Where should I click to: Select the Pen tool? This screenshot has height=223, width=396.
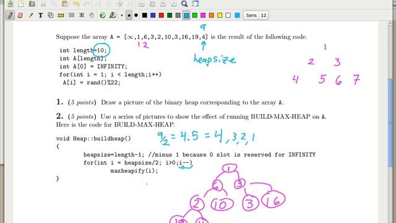tap(11, 15)
